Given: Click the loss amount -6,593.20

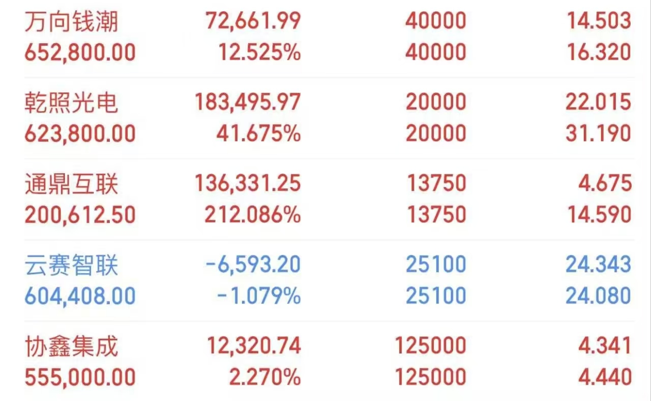Looking at the screenshot, I should (x=253, y=265).
